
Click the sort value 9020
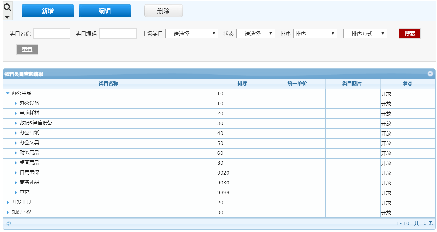[x=223, y=173]
